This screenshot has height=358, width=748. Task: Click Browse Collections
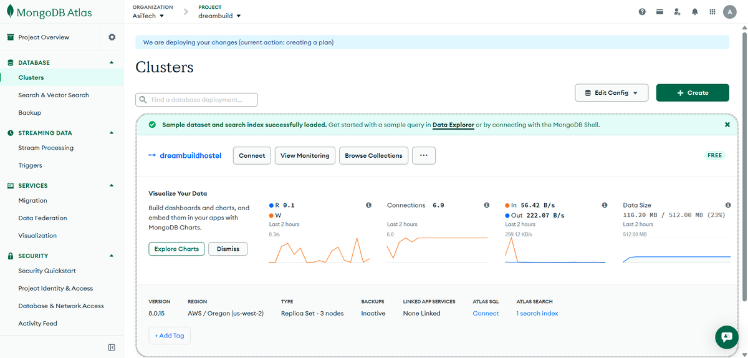(373, 156)
